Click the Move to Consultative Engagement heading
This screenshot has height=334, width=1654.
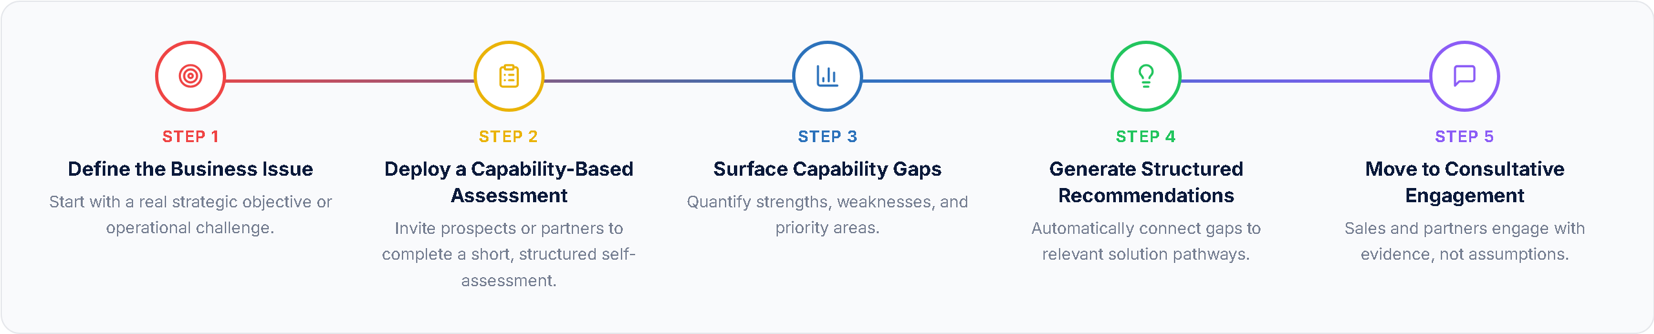(1465, 182)
